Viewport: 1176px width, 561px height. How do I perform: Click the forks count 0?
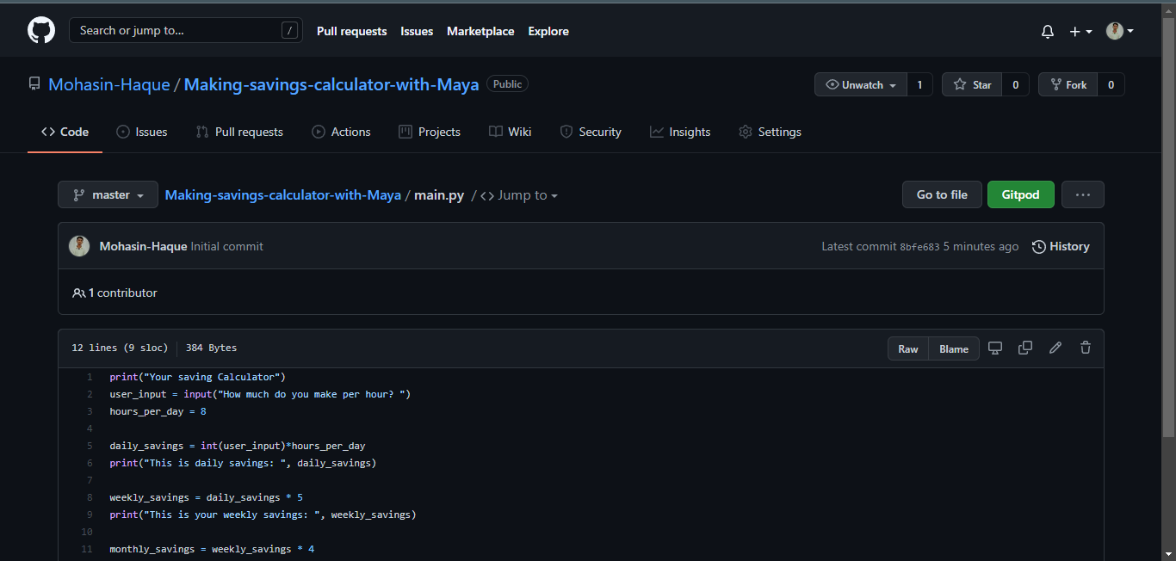click(x=1111, y=84)
